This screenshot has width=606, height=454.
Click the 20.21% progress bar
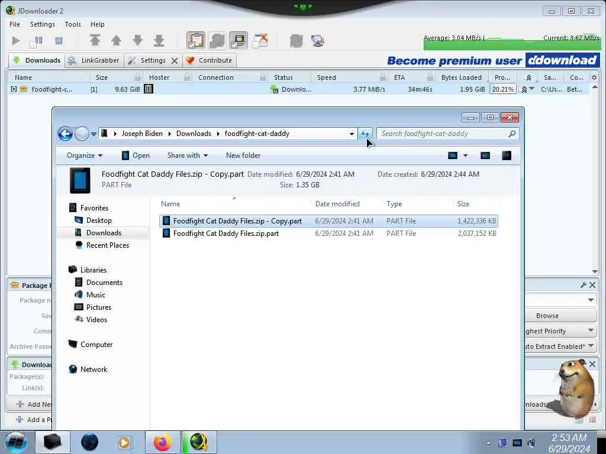[502, 89]
